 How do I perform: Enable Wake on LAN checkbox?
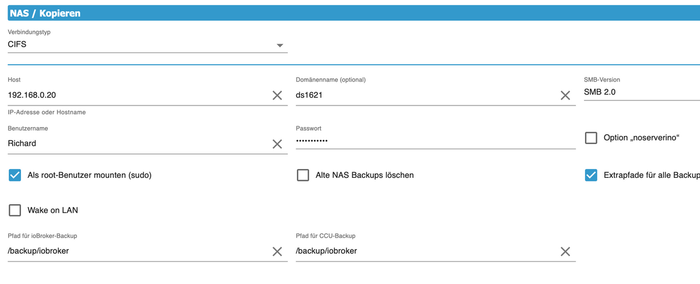[15, 210]
